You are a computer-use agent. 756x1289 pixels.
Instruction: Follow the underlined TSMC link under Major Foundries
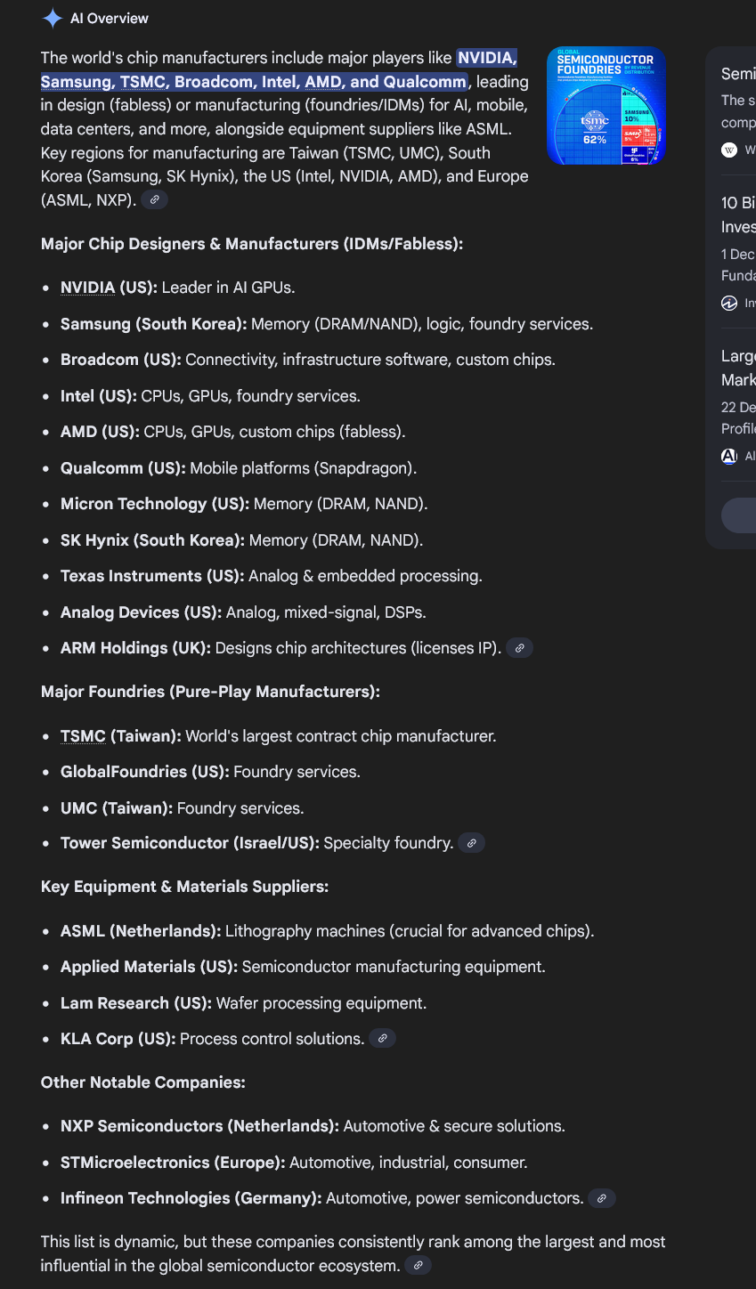click(83, 736)
